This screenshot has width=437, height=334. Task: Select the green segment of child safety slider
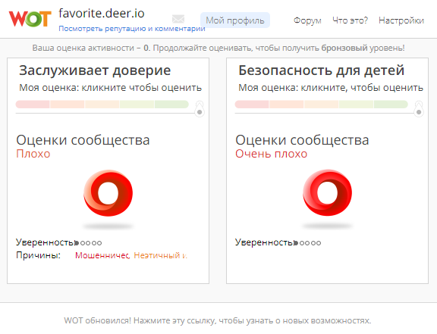coord(391,105)
